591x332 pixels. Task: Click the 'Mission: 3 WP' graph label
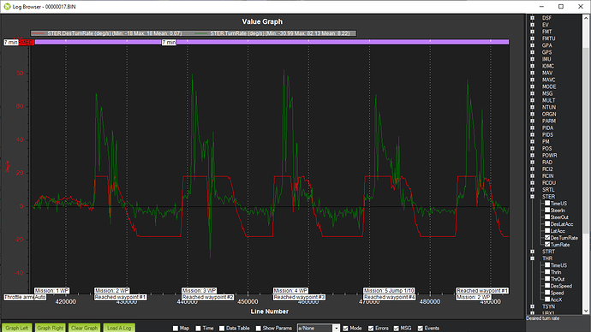pyautogui.click(x=199, y=291)
